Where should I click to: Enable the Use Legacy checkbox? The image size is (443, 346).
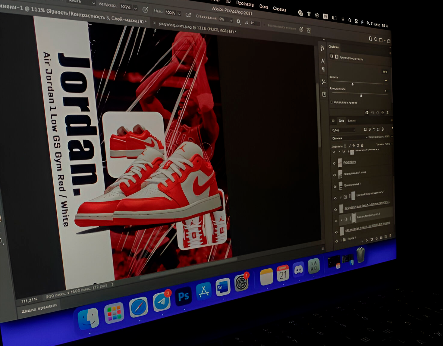point(331,102)
